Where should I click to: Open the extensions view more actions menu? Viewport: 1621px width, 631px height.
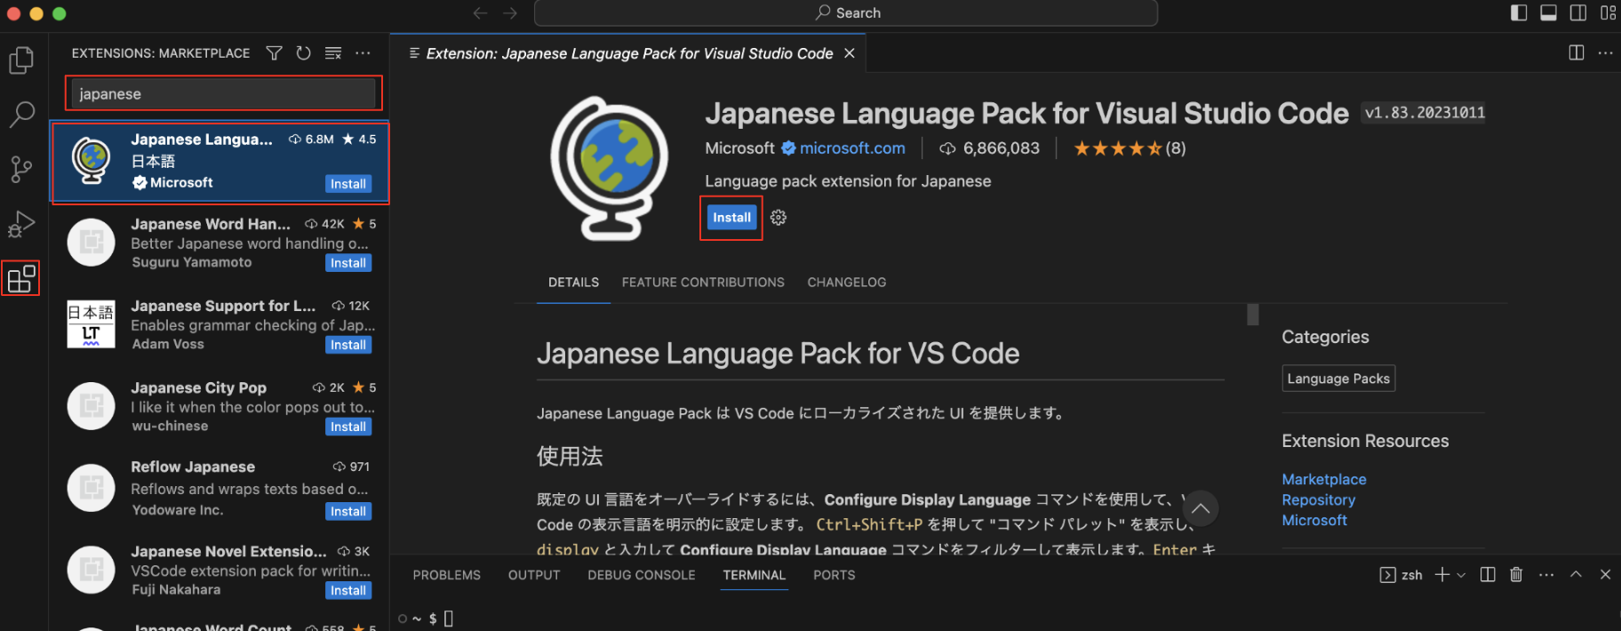tap(363, 53)
